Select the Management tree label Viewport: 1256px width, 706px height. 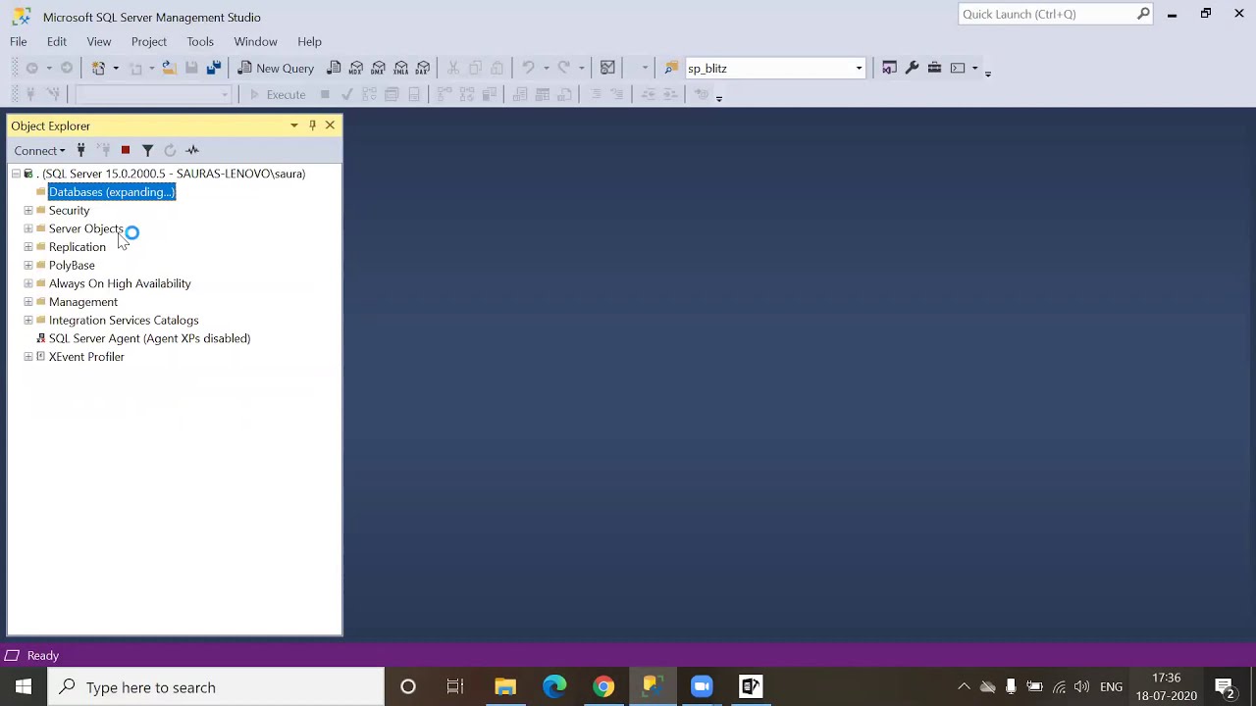83,302
